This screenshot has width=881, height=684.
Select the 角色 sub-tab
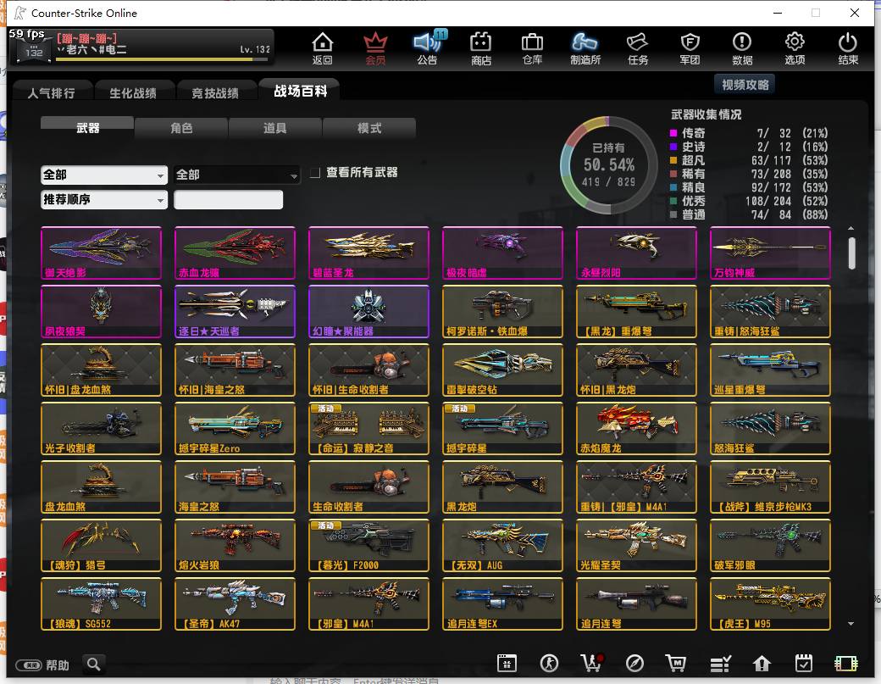[181, 128]
